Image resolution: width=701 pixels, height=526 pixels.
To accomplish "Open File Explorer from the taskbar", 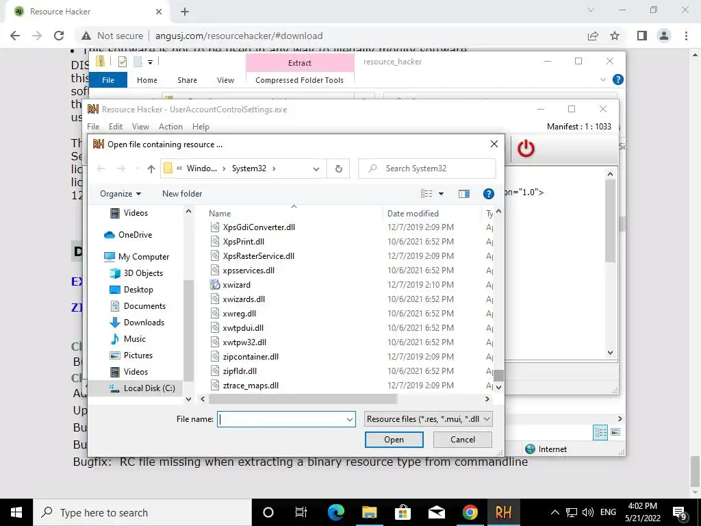I will pyautogui.click(x=369, y=512).
